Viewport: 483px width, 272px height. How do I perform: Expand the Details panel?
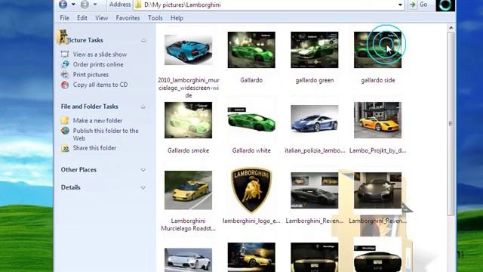[143, 187]
